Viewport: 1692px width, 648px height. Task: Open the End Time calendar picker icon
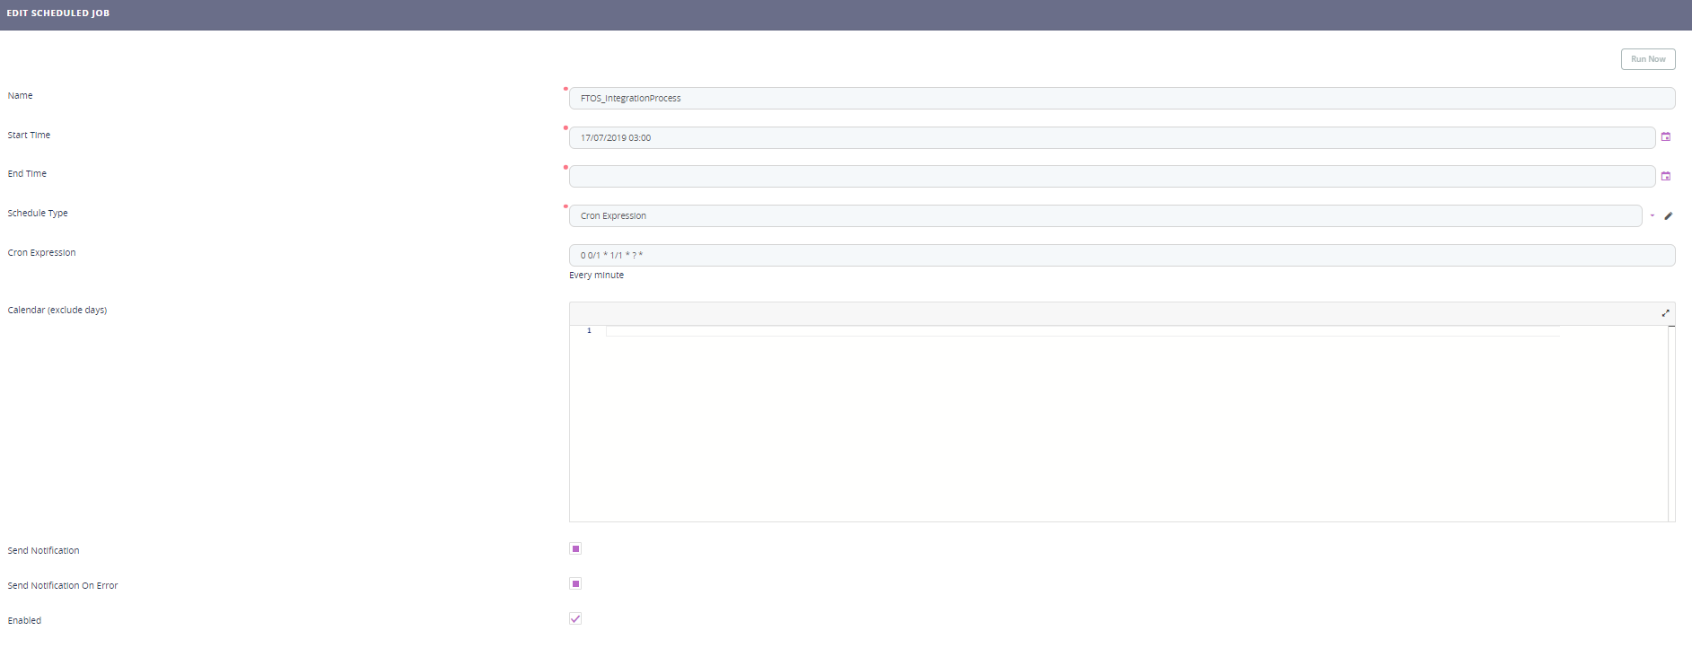[1665, 177]
